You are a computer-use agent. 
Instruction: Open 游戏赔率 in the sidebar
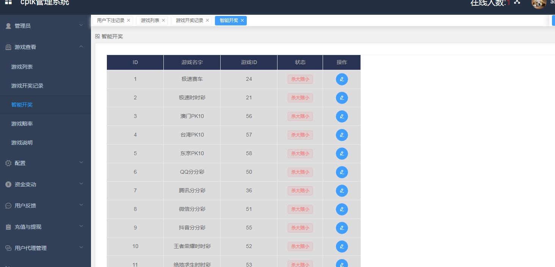22,124
